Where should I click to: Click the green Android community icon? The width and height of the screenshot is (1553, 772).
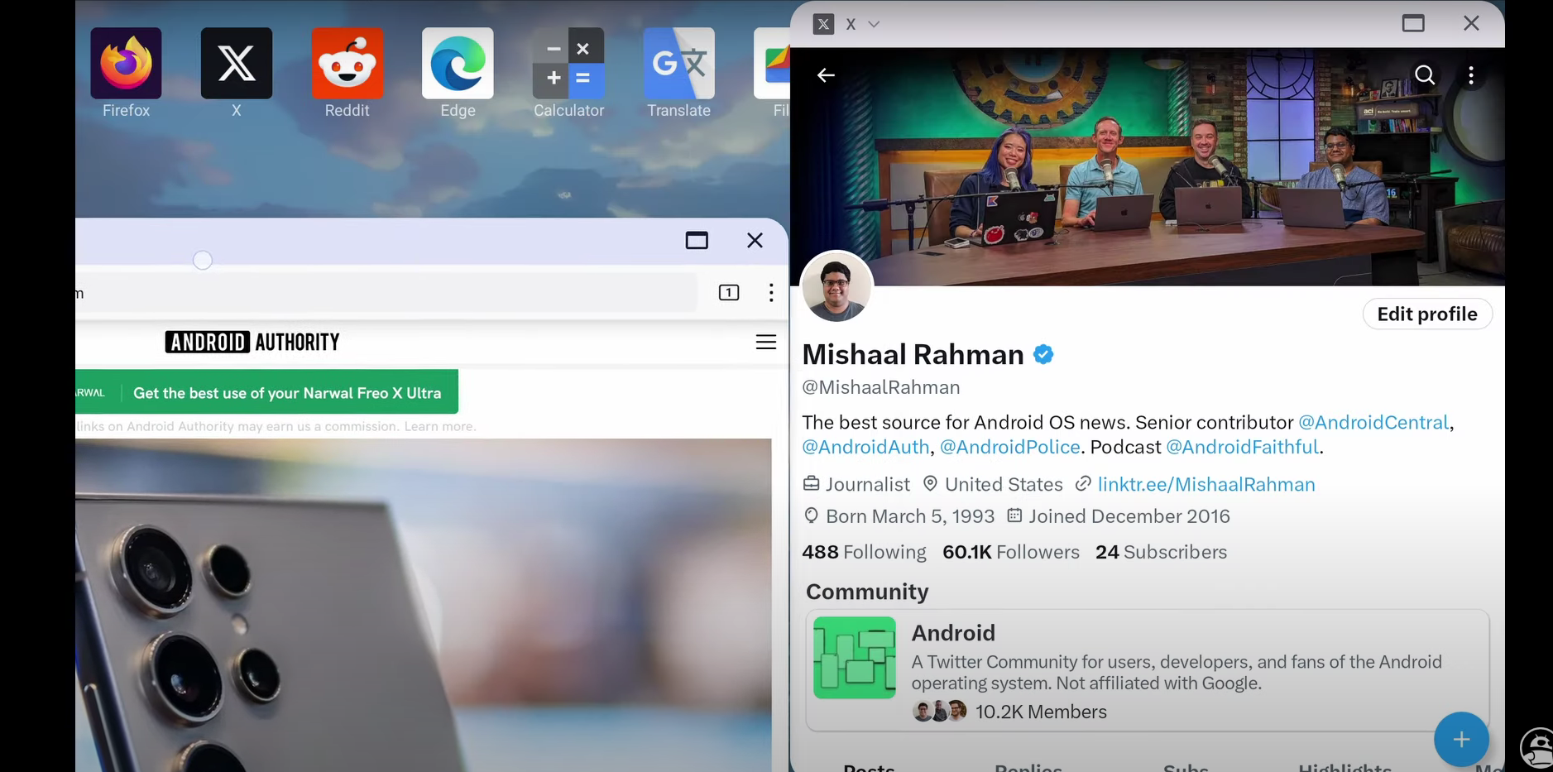[855, 658]
